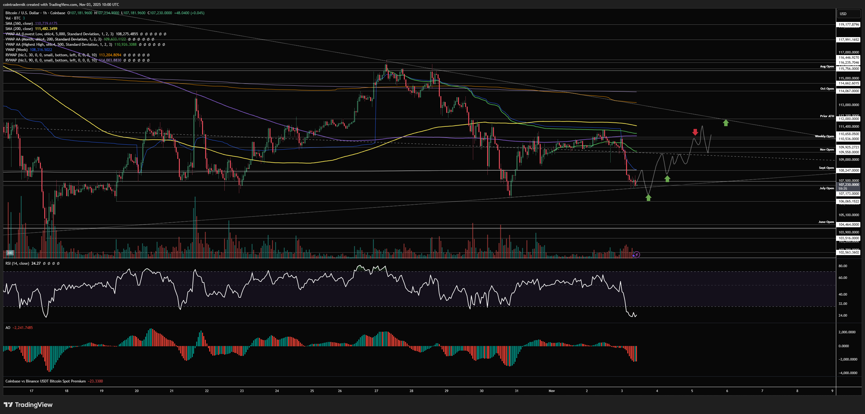
Task: Click green up arrow below Sept Open line
Action: pos(667,179)
